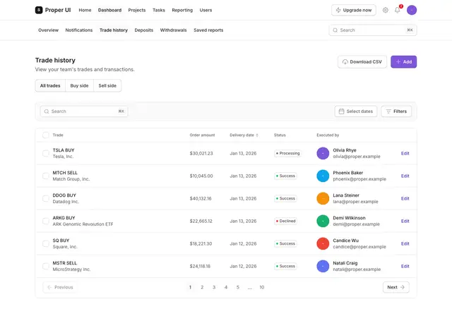Go to pagination page 2
This screenshot has width=452, height=328.
point(202,287)
